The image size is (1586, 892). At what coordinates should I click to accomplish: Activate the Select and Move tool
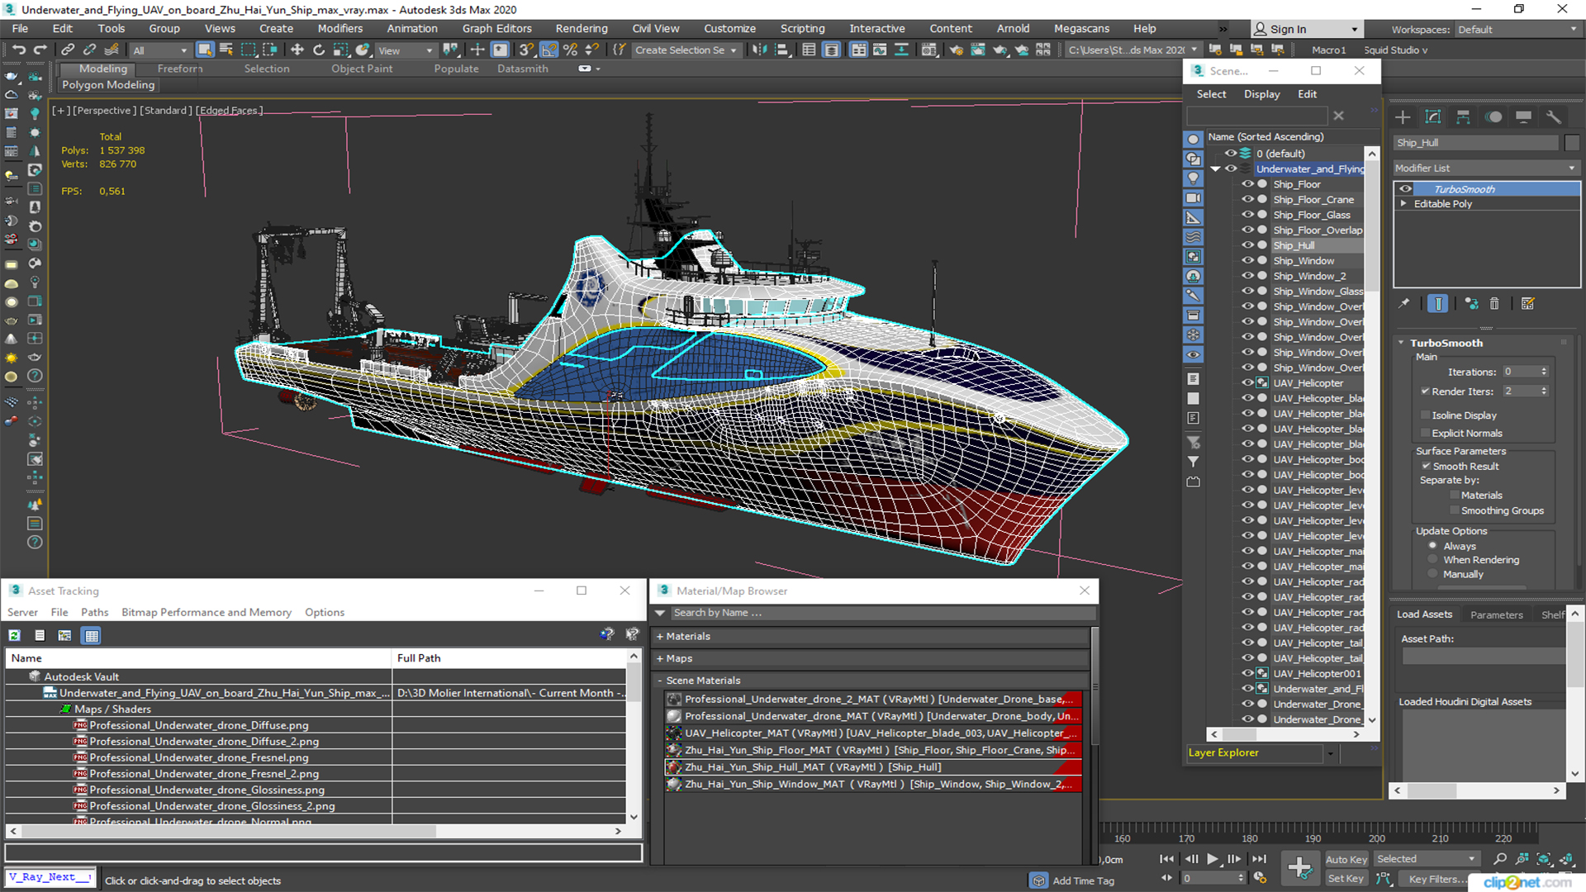click(x=297, y=50)
